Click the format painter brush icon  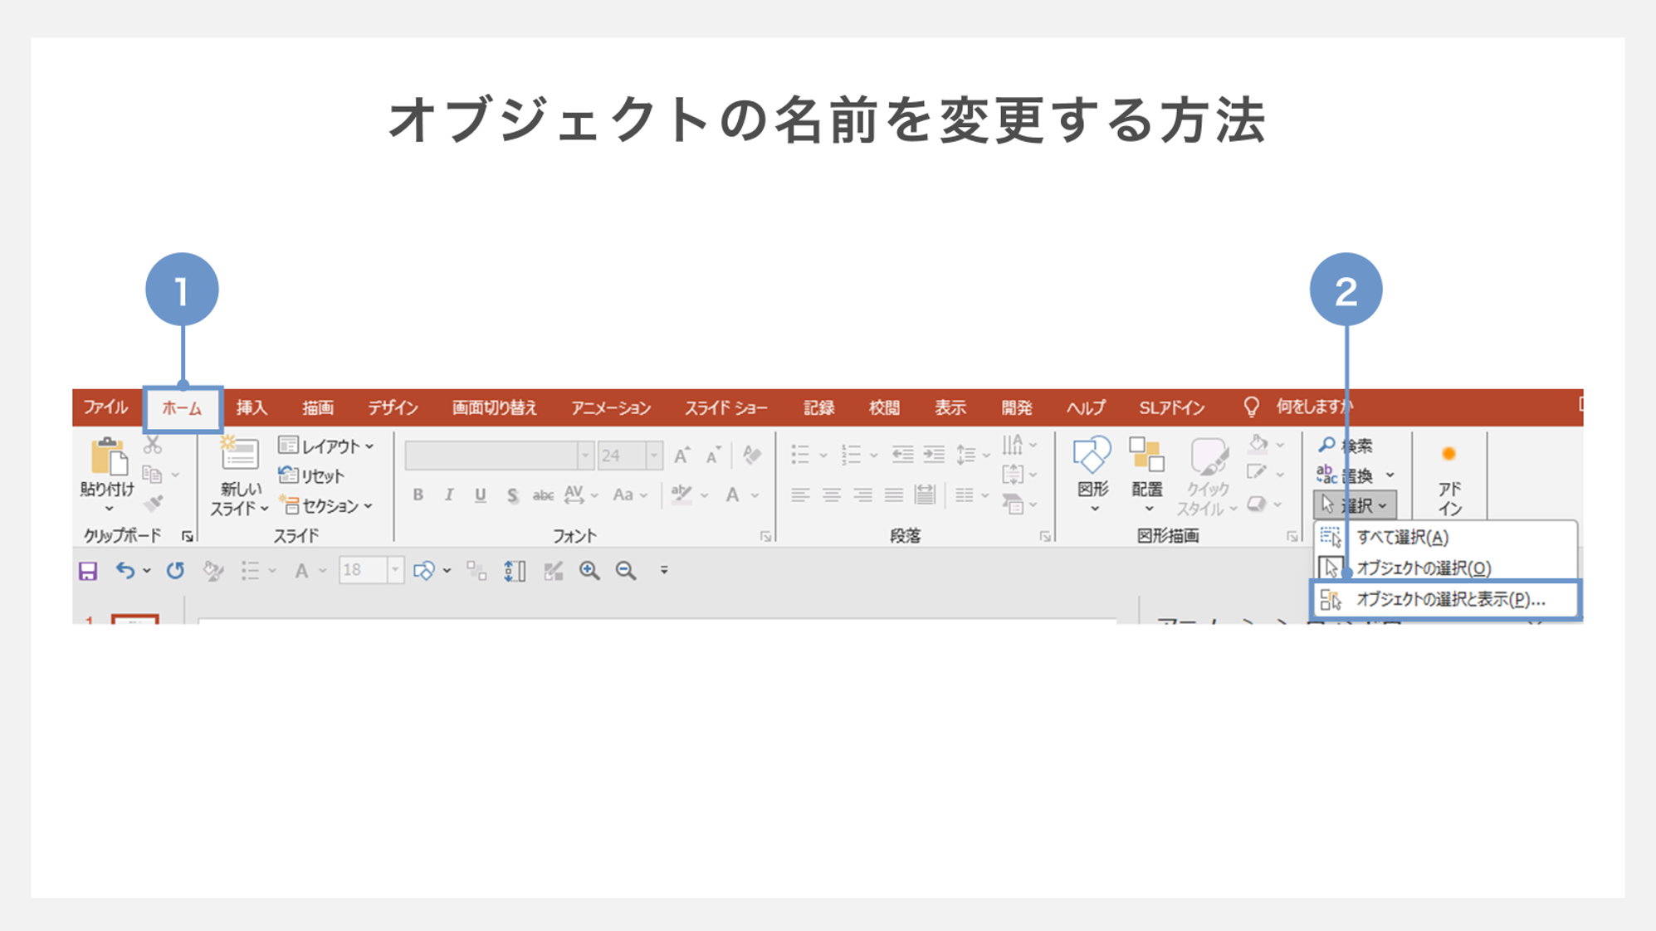154,503
